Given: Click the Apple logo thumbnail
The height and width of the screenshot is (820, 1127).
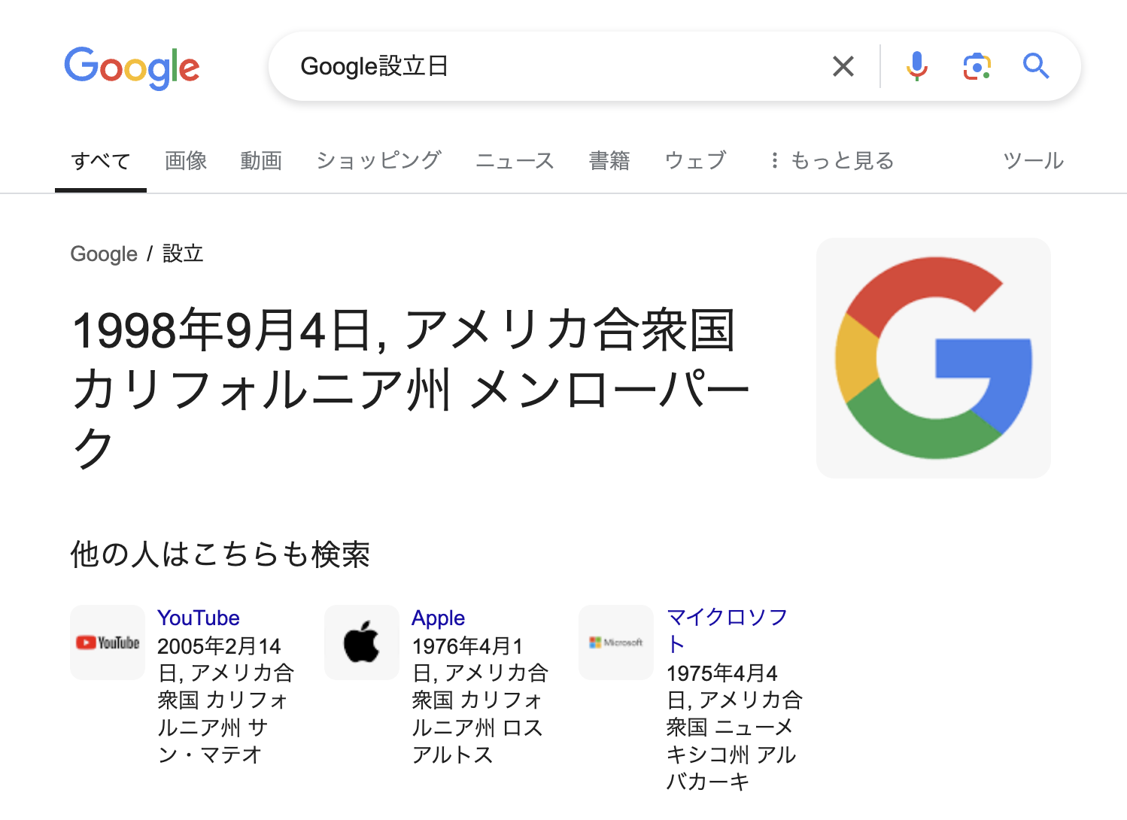Looking at the screenshot, I should (x=361, y=642).
